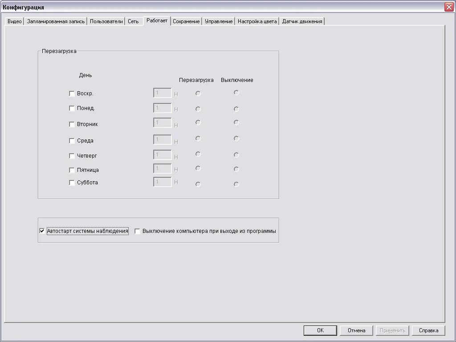
Task: Click the hour field for Понед.
Action: (x=162, y=108)
